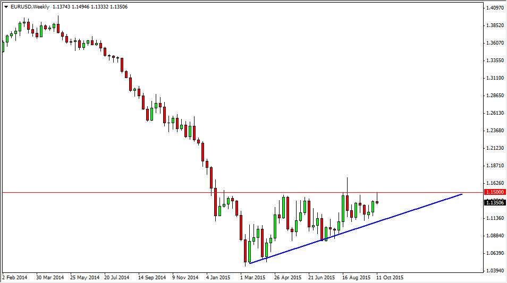This screenshot has height=283, width=507.
Task: Click price axis label 1.28650
Action: coord(495,95)
